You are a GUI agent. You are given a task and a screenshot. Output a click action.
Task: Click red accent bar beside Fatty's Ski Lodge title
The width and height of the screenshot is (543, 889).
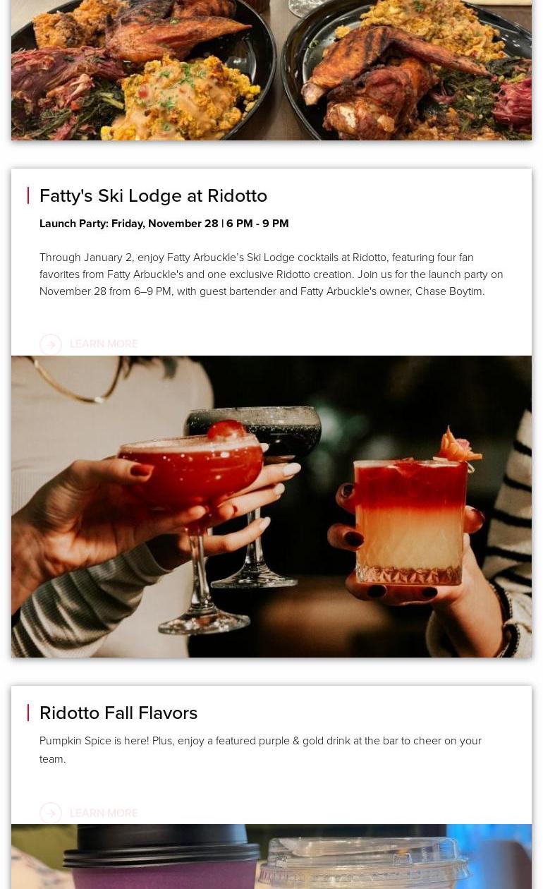pos(28,195)
